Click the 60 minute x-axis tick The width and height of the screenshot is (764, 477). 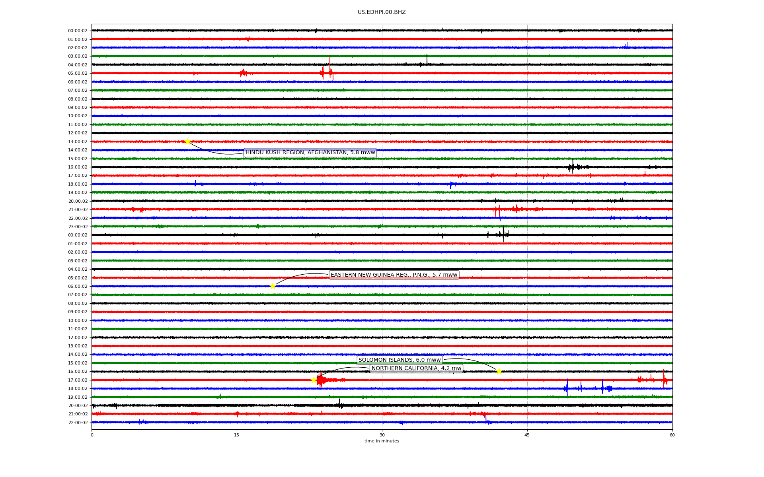[x=672, y=435]
